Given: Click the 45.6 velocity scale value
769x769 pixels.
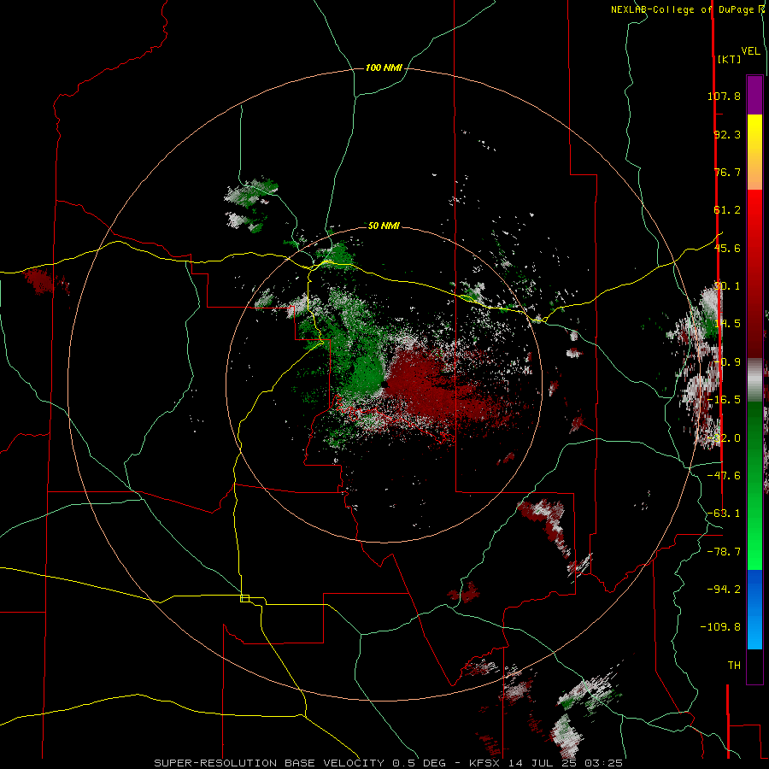Looking at the screenshot, I should tap(727, 248).
